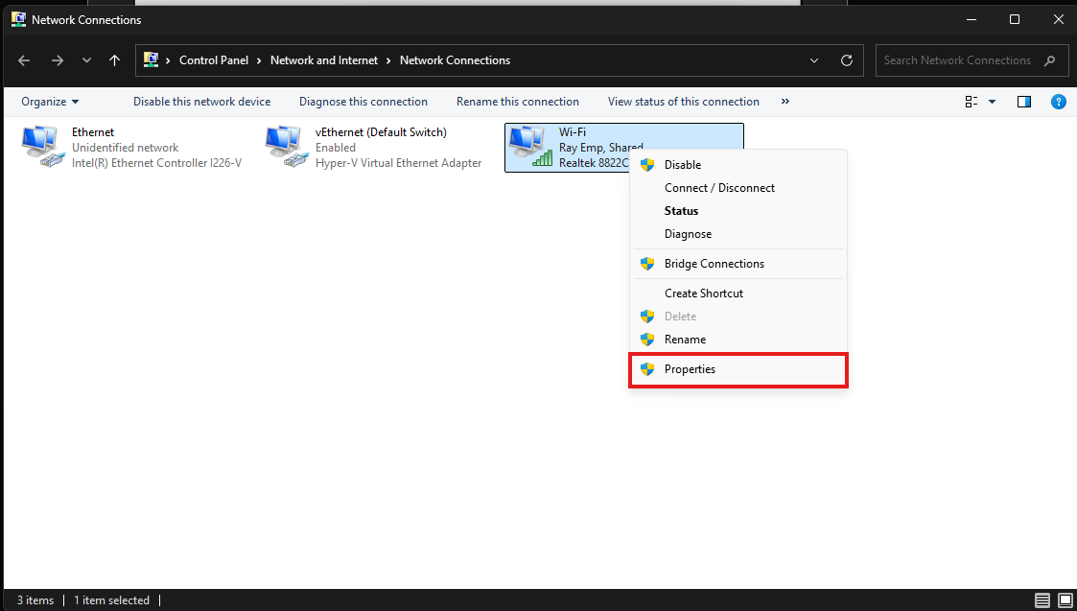The width and height of the screenshot is (1077, 611).
Task: Click the Search Network Connections field
Action: click(x=959, y=60)
